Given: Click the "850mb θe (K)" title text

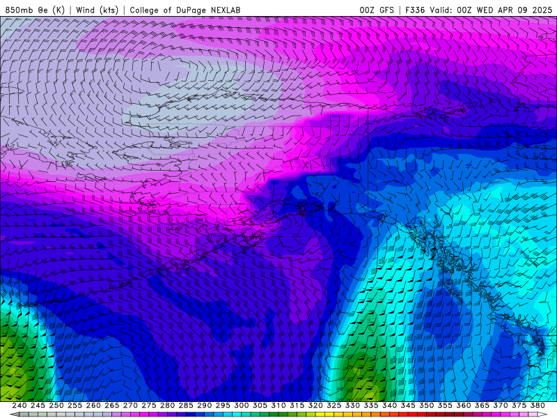Looking at the screenshot, I should pyautogui.click(x=35, y=10).
